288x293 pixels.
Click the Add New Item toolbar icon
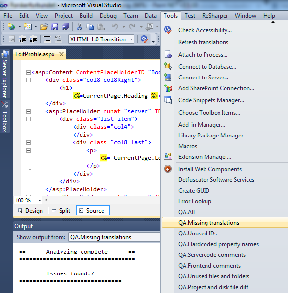coord(28,27)
